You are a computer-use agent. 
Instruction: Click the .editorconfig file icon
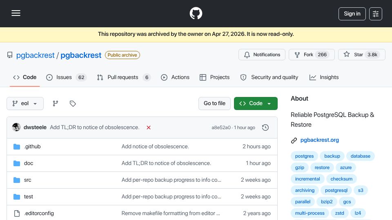17,213
